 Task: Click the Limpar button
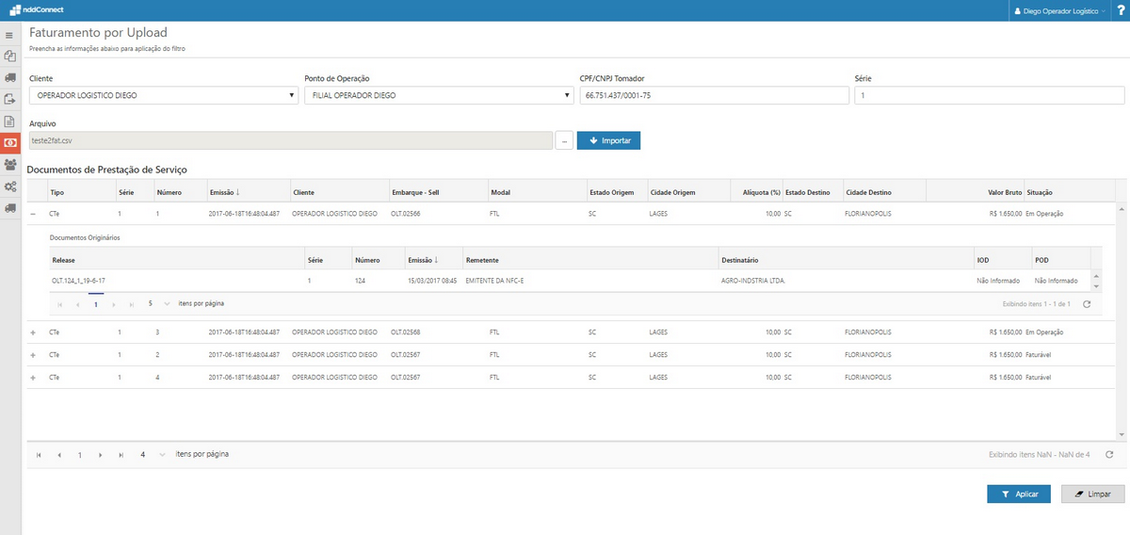[1091, 494]
